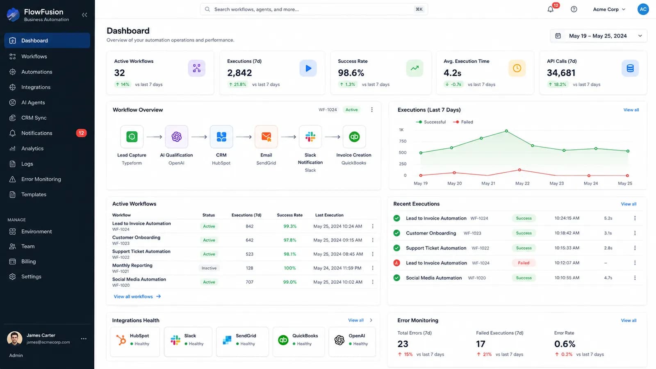Screen dimensions: 656x369
Task: Click View all in Executions chart panel
Action: click(631, 110)
